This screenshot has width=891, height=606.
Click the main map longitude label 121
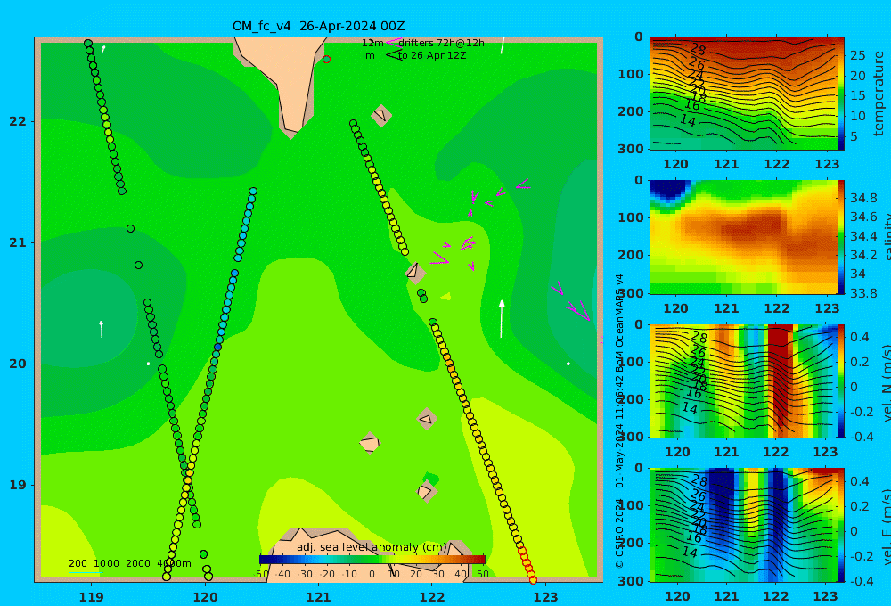[x=319, y=597]
